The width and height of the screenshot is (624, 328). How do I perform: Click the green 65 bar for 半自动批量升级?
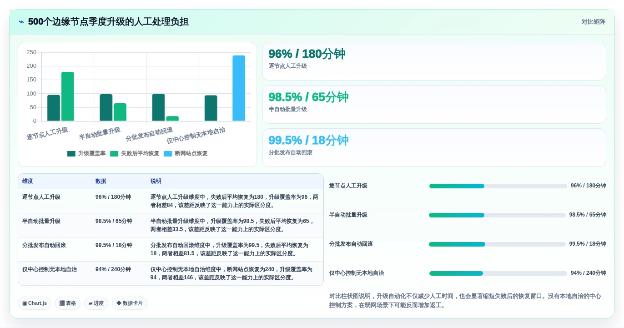[120, 112]
